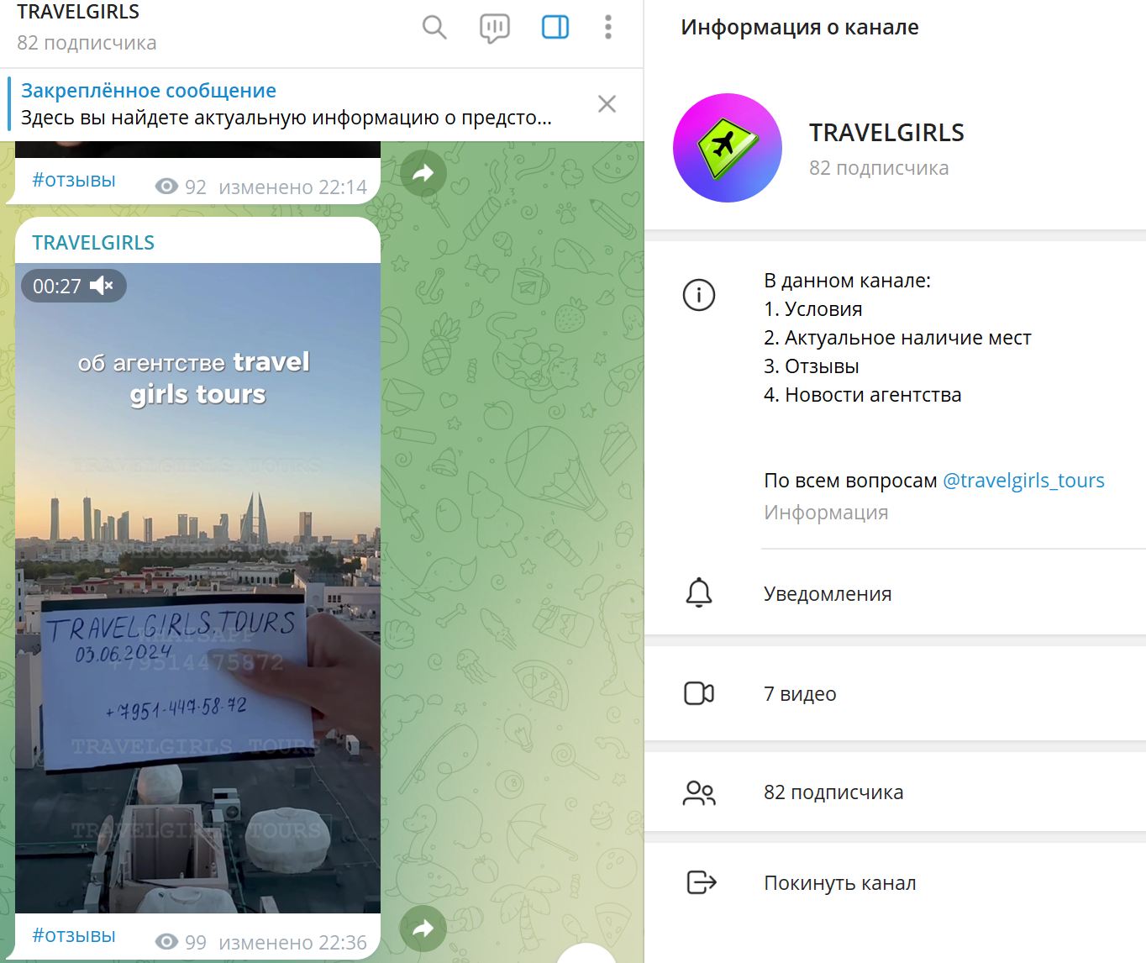Forward the post edited at 22:14
Screen dimensions: 1146x963
[x=423, y=173]
